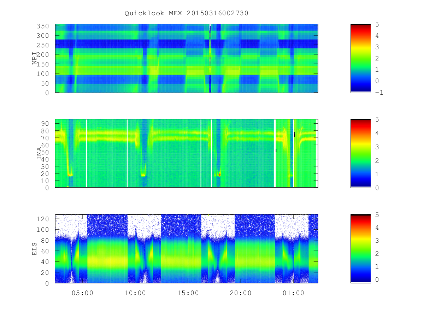Open the NPI spectrogram panel
Screen dimensions: 424x318
click(187, 58)
